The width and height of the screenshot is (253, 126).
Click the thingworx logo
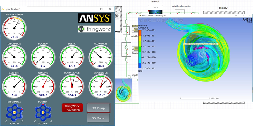tap(94, 29)
